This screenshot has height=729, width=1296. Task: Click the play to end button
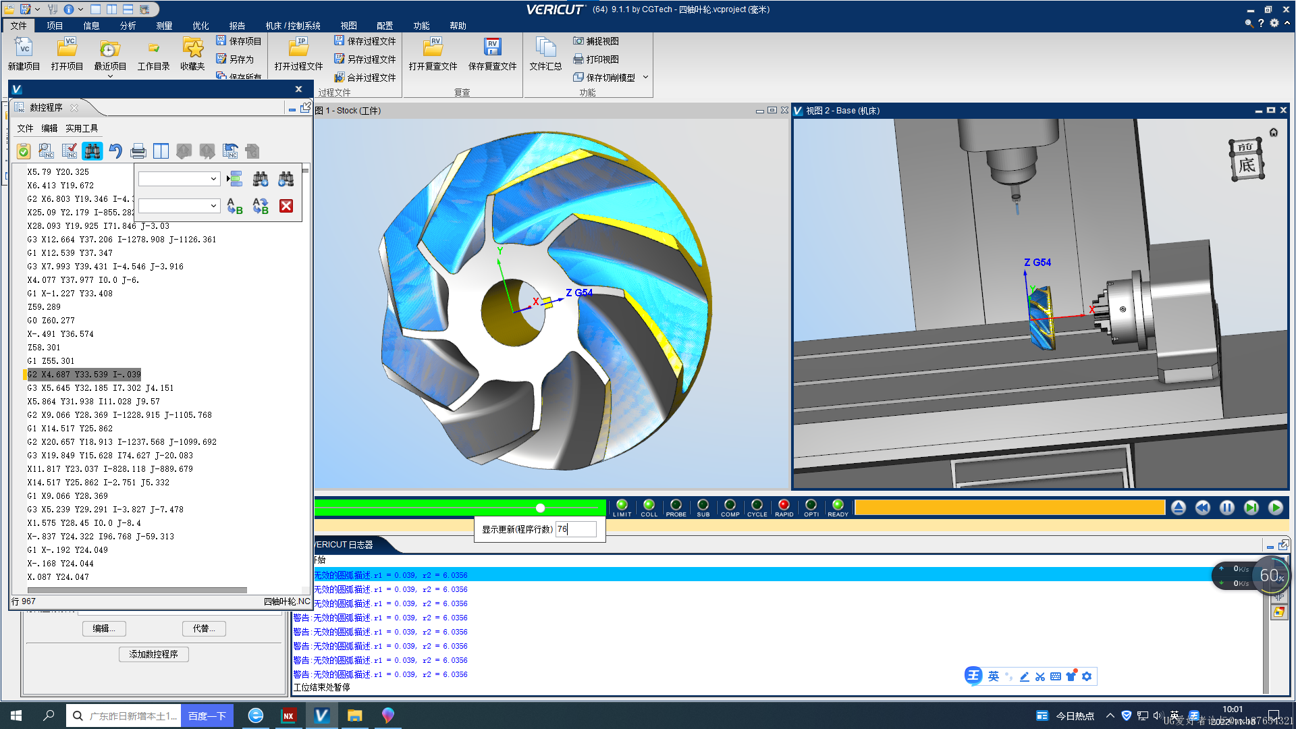[1276, 508]
